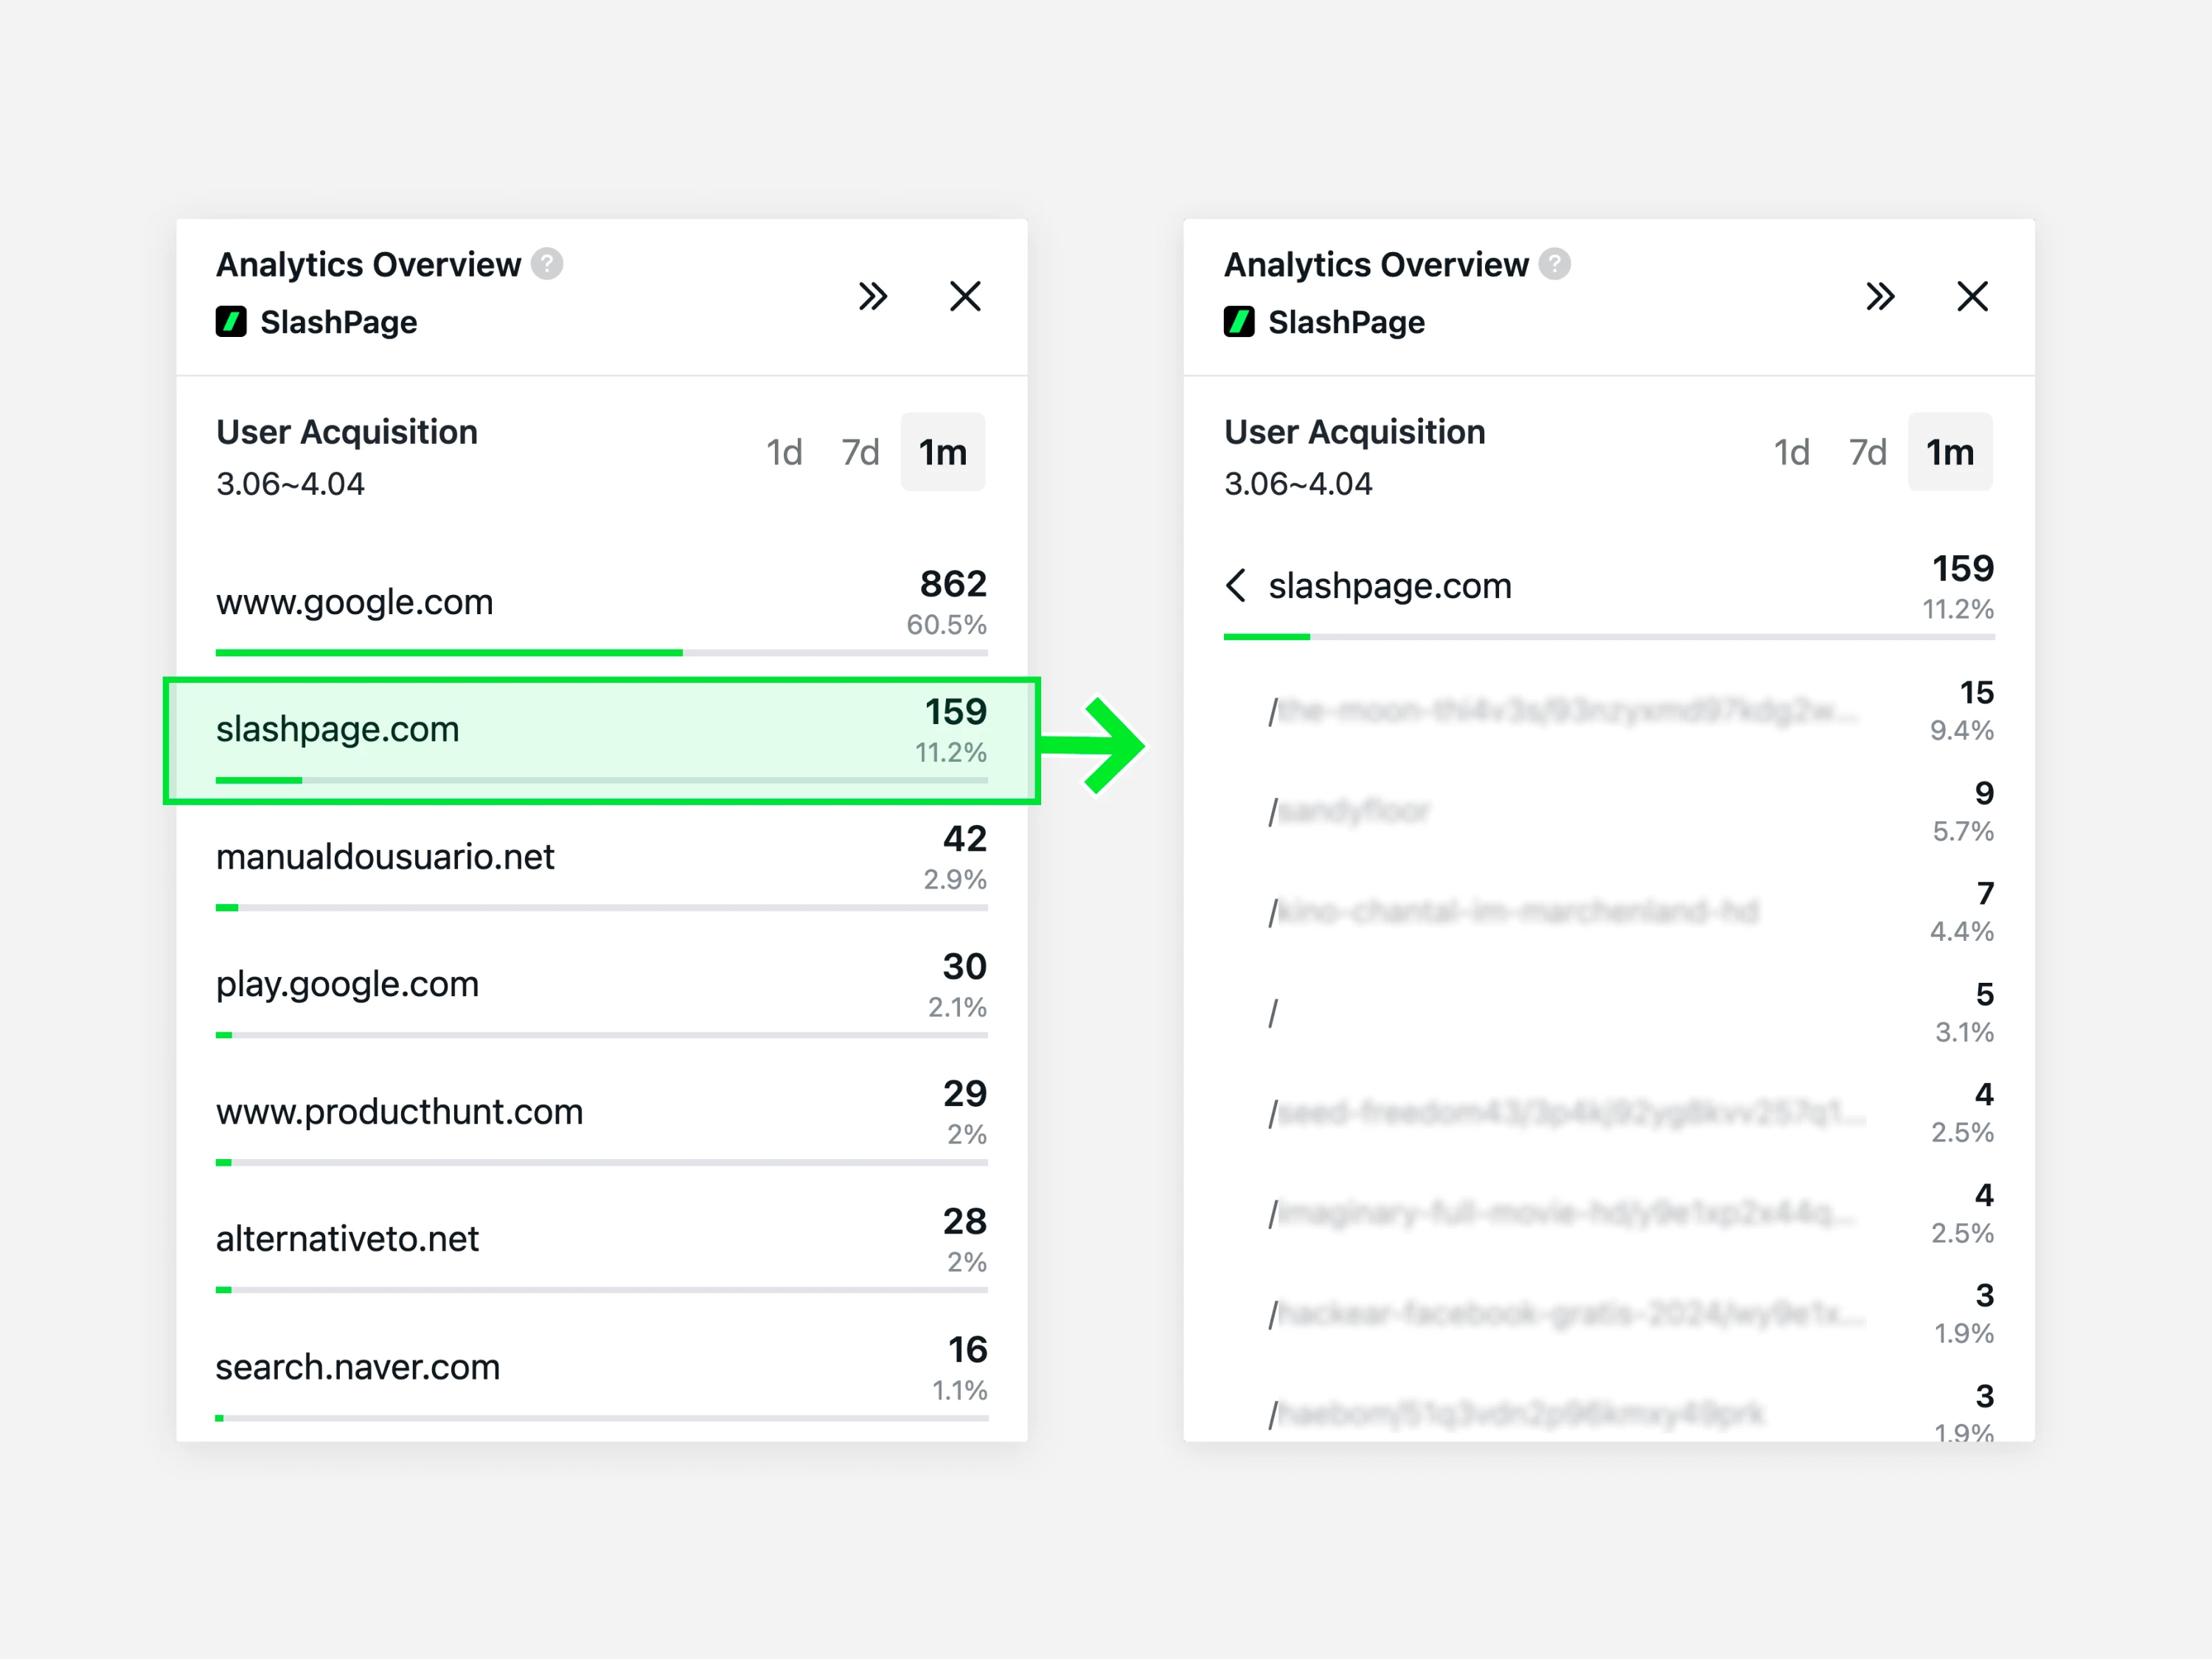Screen dimensions: 2212x1659
Task: Go back using chevron beside slashpage.com
Action: (x=1237, y=585)
